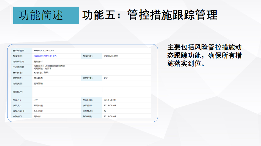Click the 隐患后果 value 死亡
261x146 pixels.
coord(106,78)
